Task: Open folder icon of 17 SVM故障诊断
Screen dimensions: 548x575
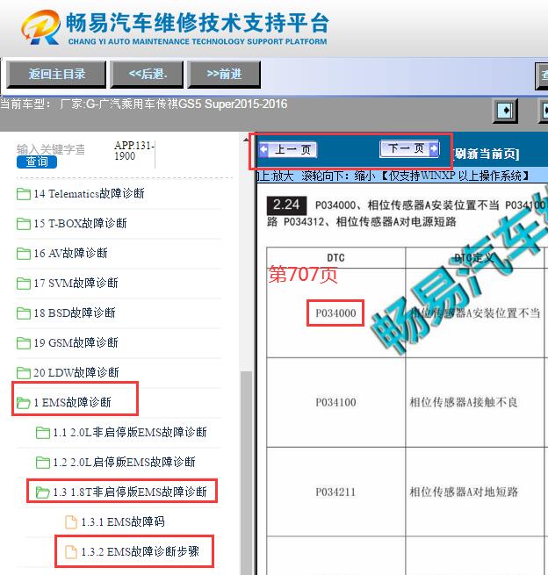Action: (24, 283)
